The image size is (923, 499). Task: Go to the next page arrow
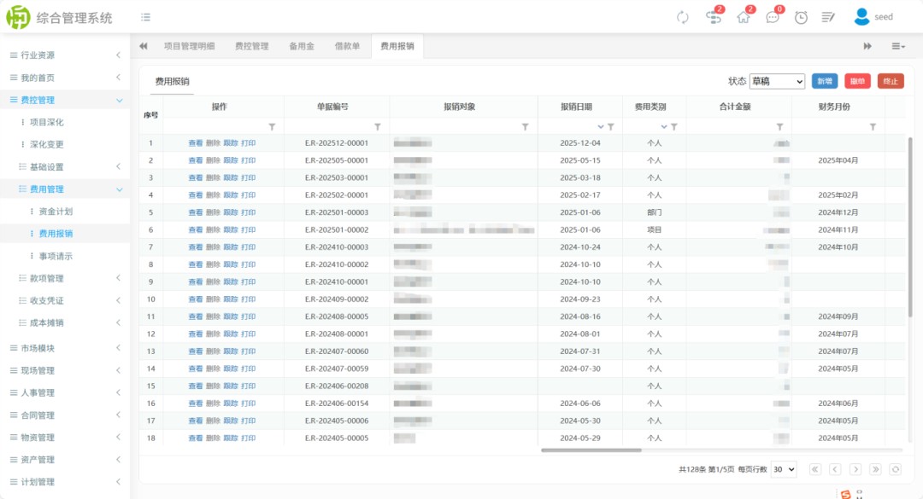(855, 469)
